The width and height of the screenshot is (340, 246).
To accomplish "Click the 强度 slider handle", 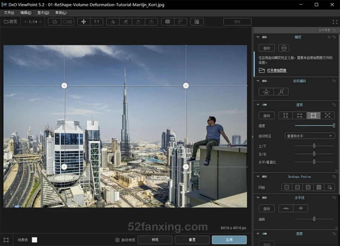I will 333,125.
